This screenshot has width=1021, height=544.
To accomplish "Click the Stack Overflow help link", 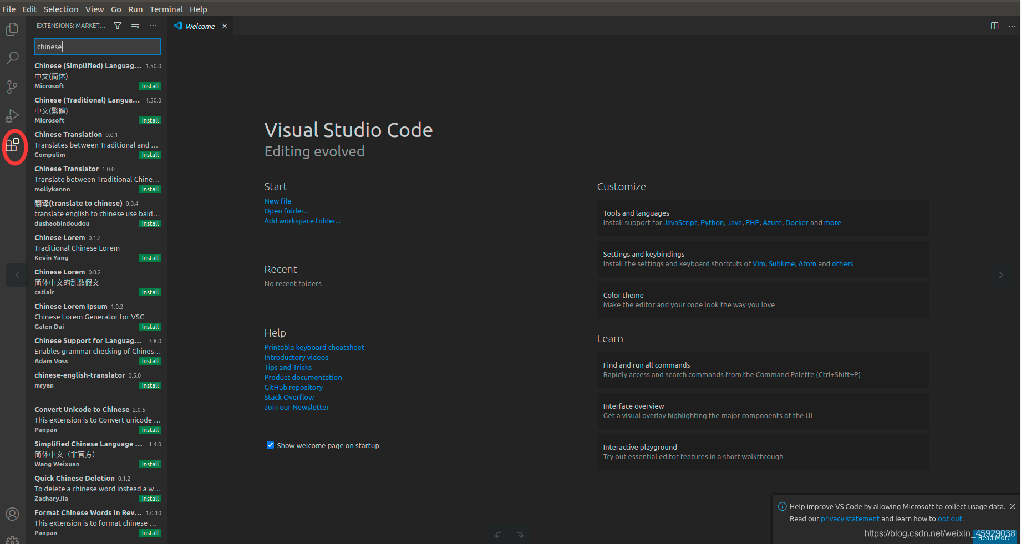I will coord(289,397).
